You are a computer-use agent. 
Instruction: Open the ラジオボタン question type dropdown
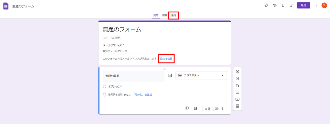tap(201, 76)
